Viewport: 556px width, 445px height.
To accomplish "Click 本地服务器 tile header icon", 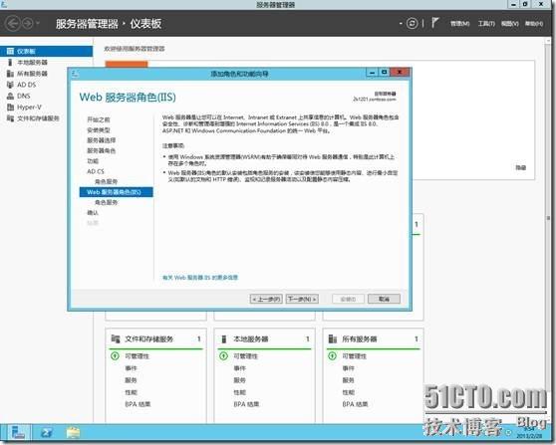I will [x=224, y=339].
